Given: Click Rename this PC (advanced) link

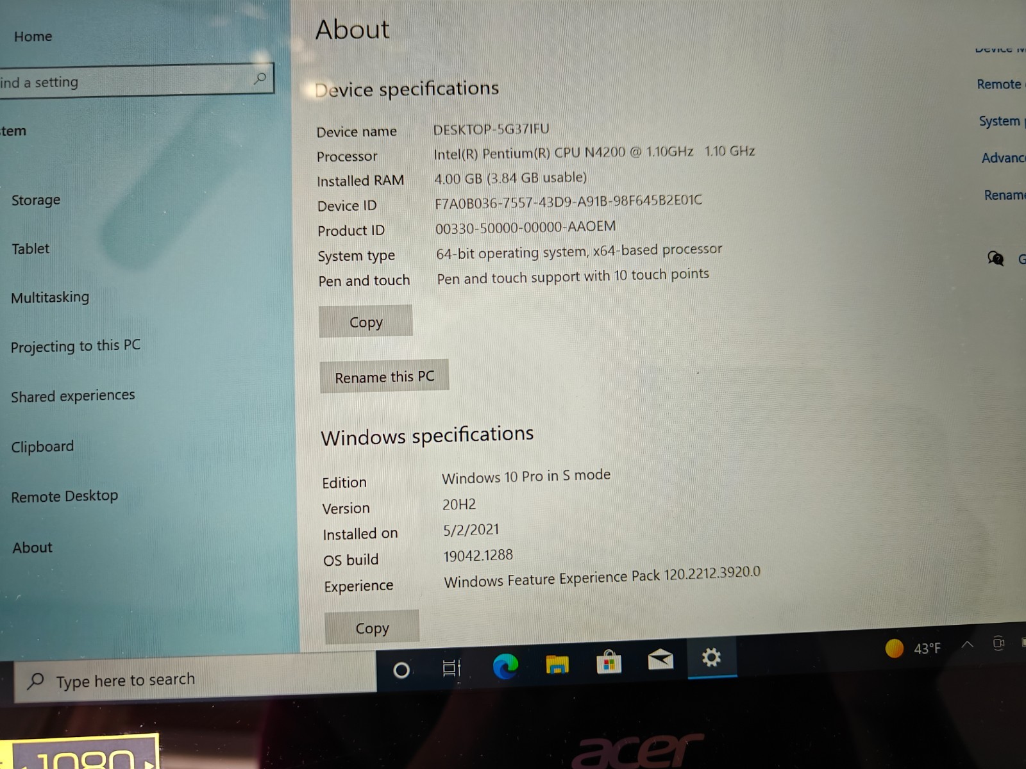Looking at the screenshot, I should 1005,195.
